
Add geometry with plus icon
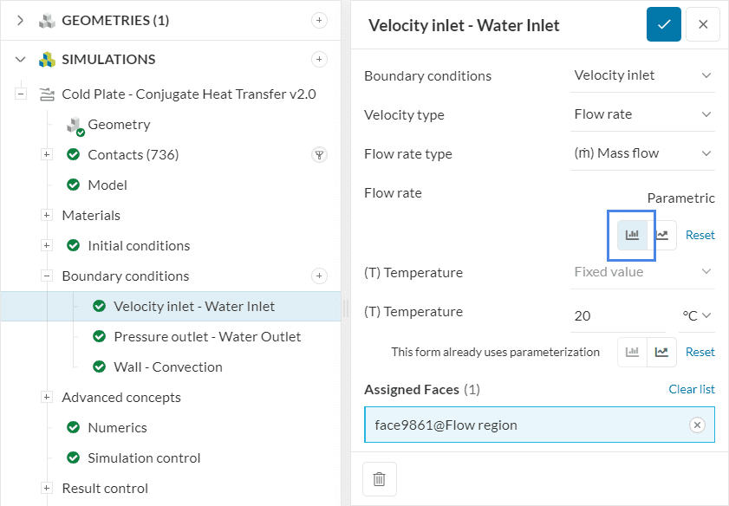319,20
